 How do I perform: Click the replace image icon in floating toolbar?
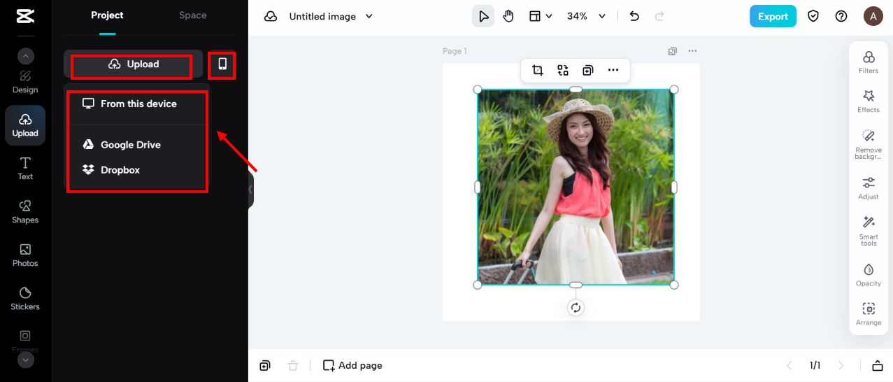pyautogui.click(x=563, y=70)
